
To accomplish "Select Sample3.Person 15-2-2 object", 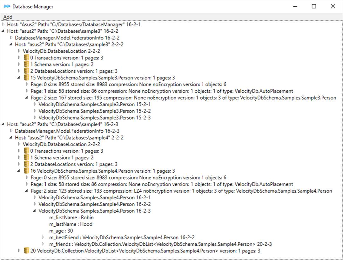I will [95, 111].
